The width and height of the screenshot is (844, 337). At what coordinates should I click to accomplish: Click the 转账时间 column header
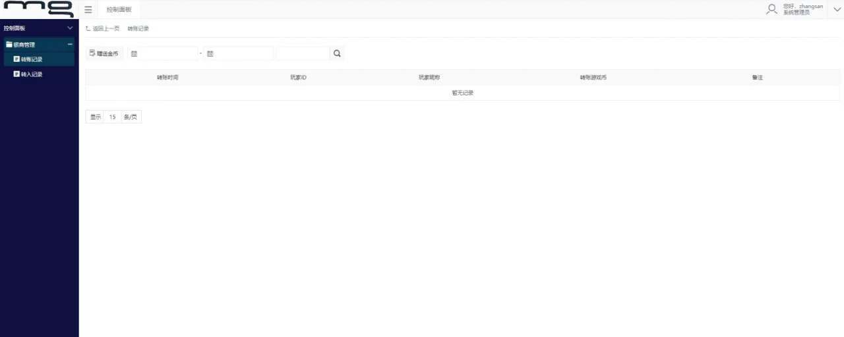click(x=167, y=78)
